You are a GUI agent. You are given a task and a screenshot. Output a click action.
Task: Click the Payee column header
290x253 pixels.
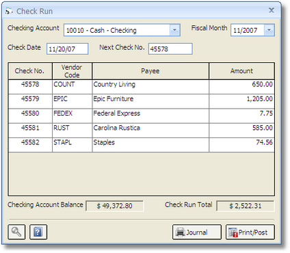click(x=150, y=71)
